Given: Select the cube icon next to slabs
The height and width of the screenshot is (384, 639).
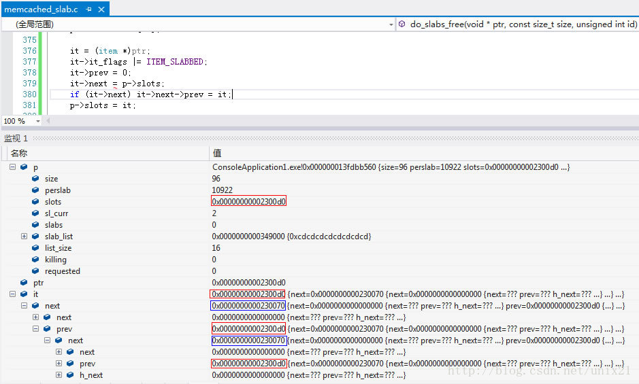Looking at the screenshot, I should (x=35, y=225).
